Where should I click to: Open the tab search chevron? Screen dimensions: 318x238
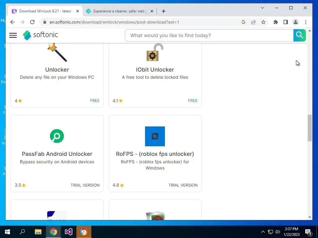262,8
